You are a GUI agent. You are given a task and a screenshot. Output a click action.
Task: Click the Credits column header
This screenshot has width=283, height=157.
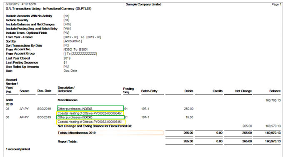tap(218, 91)
